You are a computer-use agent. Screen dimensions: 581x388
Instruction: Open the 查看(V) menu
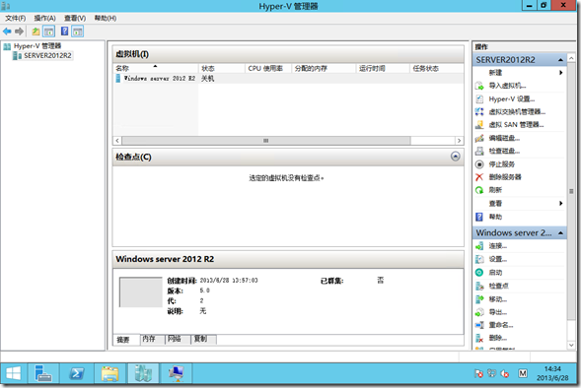coord(75,18)
